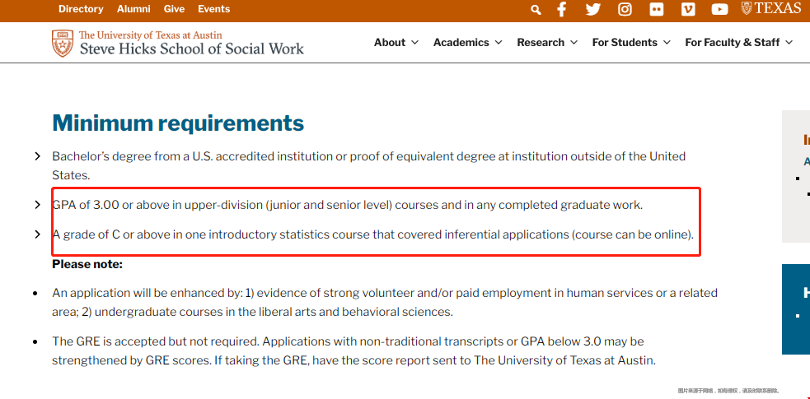The image size is (810, 399).
Task: Click the Steve Hicks School shield logo
Action: [x=62, y=43]
